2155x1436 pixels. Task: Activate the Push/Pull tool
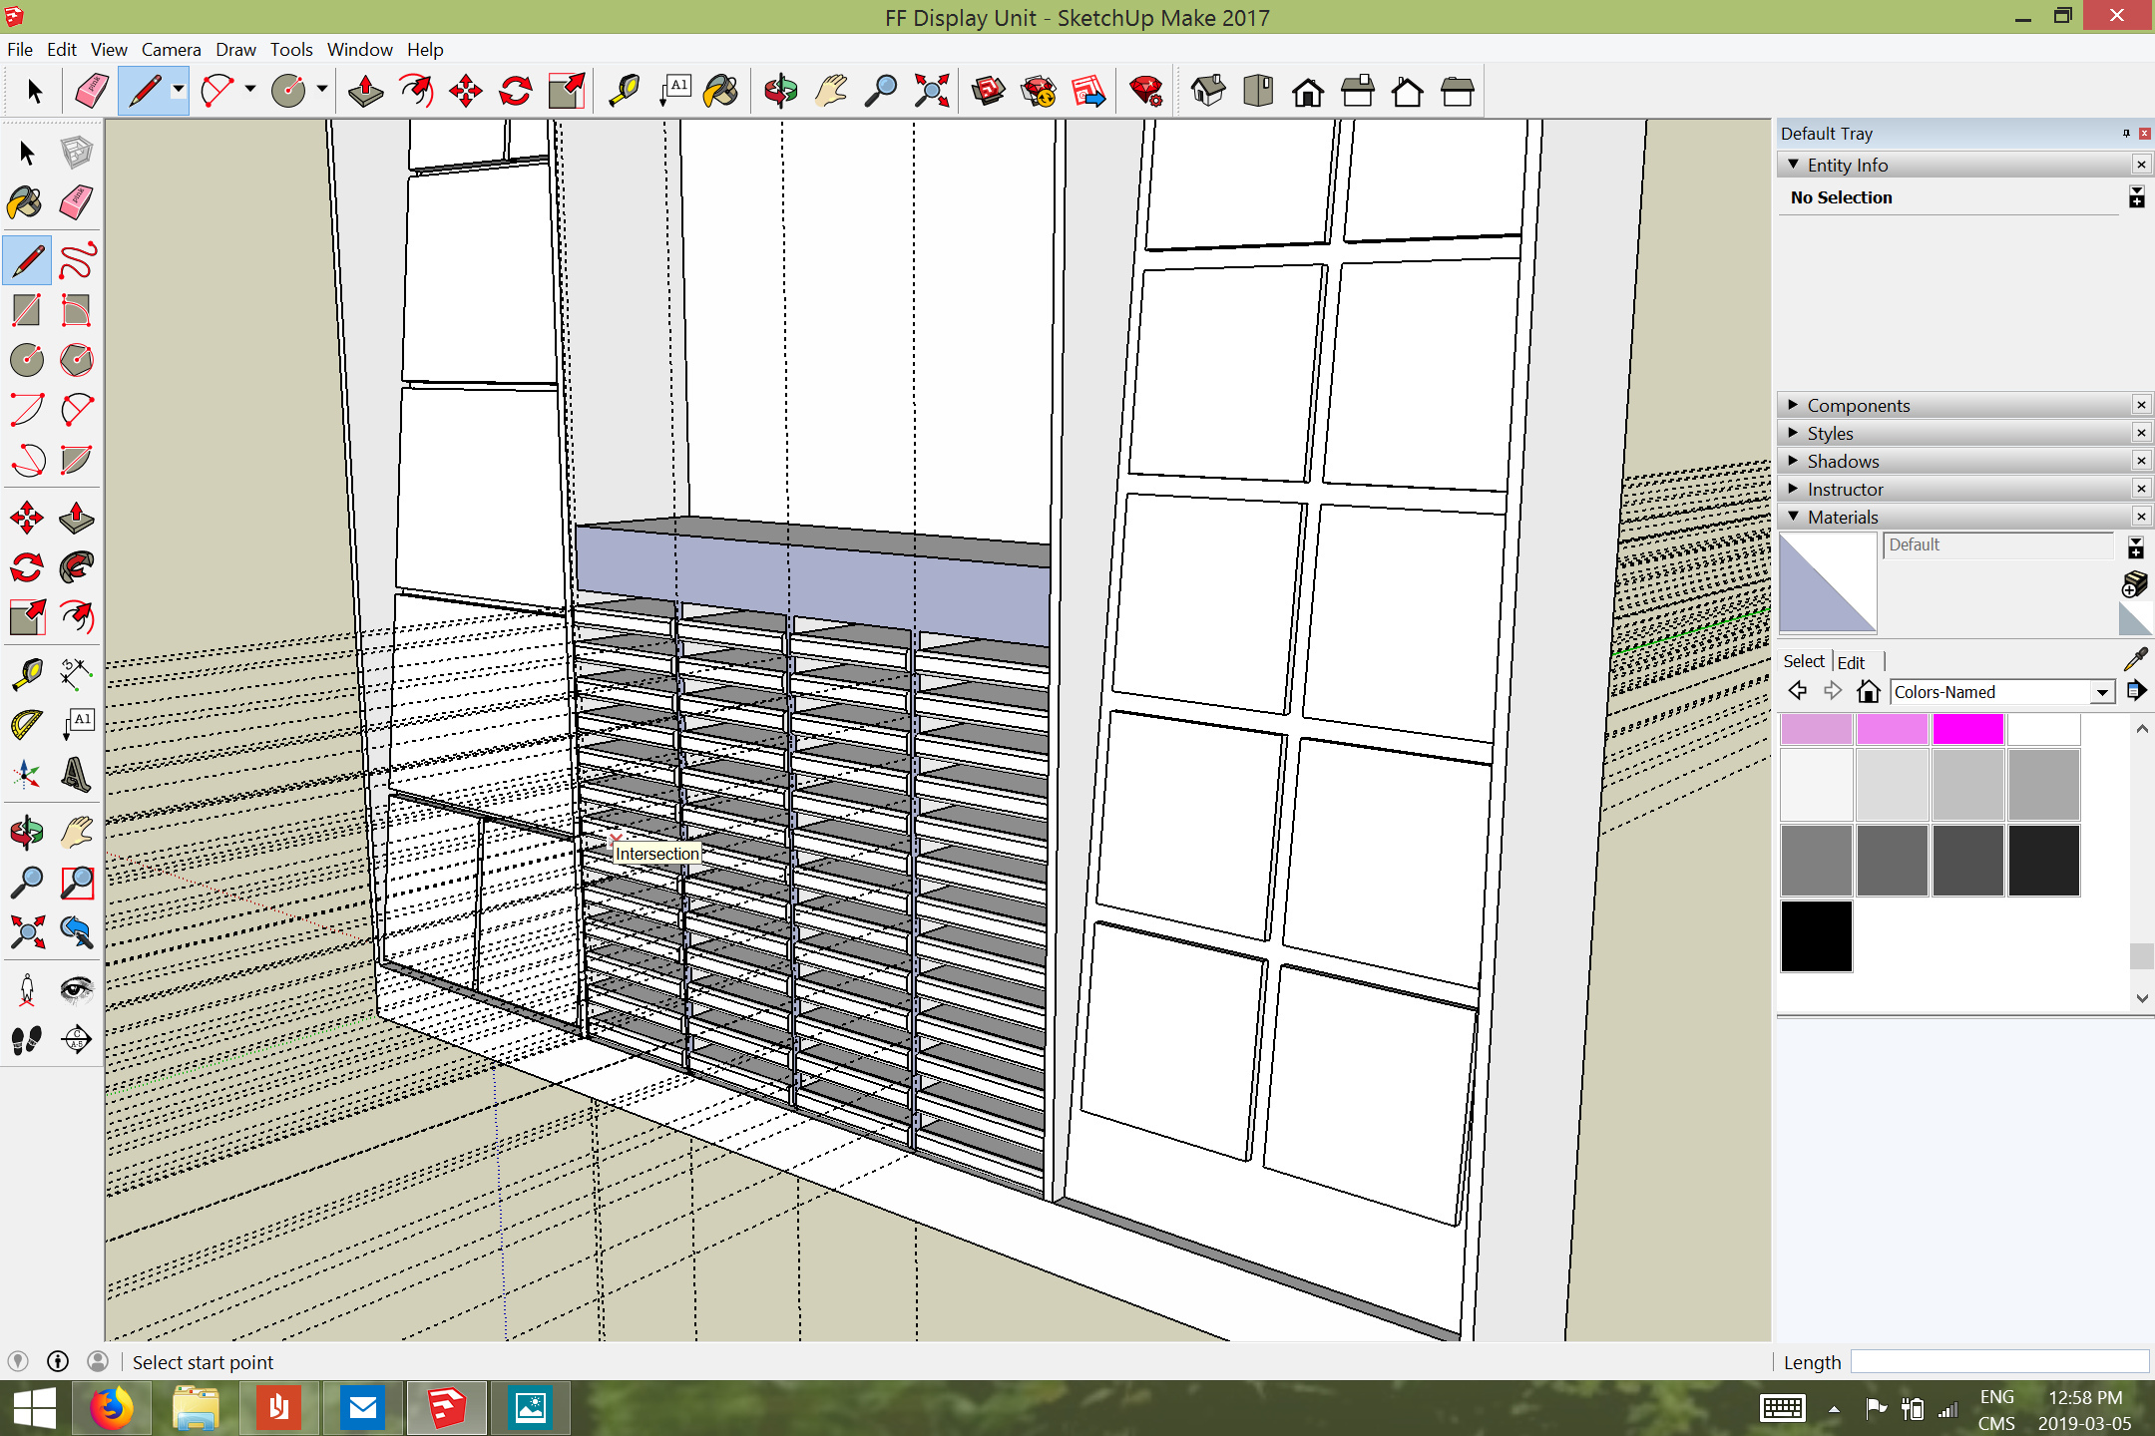[x=366, y=92]
